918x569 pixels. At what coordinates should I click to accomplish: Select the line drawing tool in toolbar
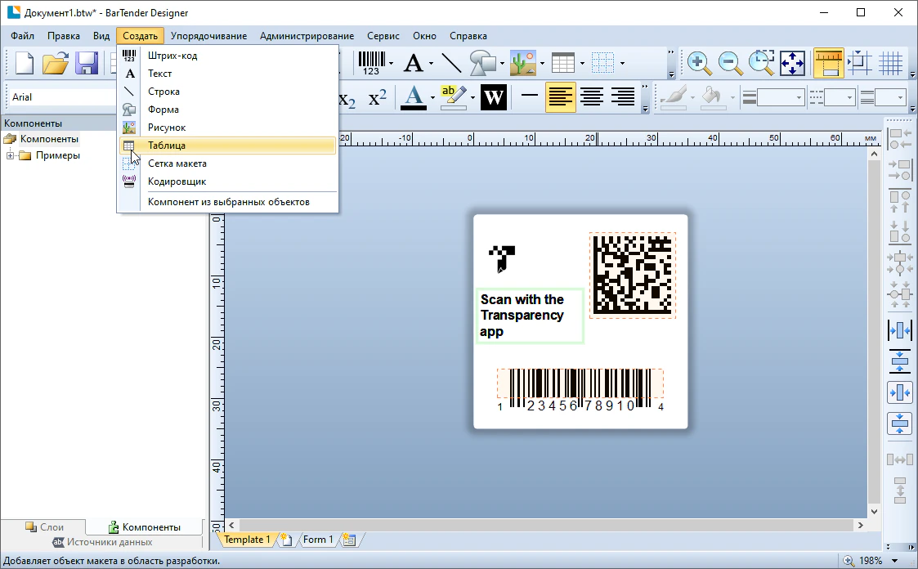tap(451, 63)
